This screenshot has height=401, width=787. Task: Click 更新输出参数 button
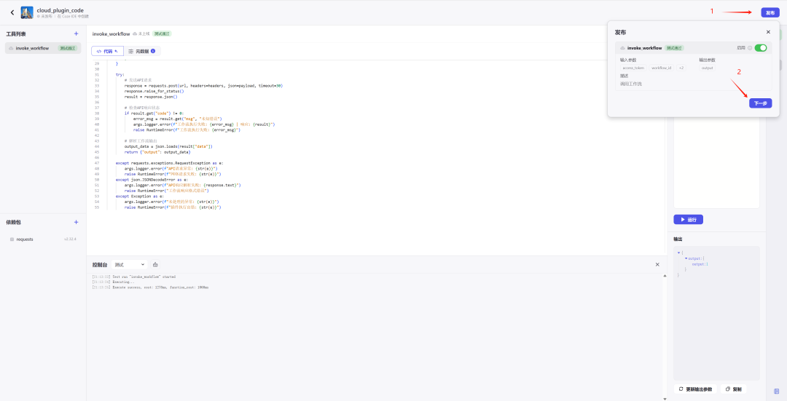(695, 389)
